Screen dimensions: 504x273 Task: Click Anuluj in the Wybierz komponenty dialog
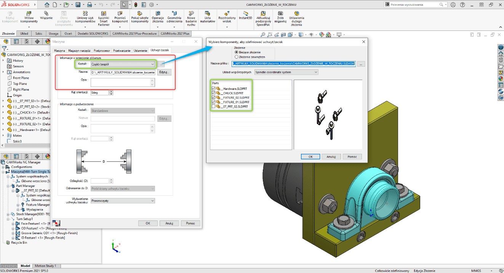pyautogui.click(x=331, y=156)
